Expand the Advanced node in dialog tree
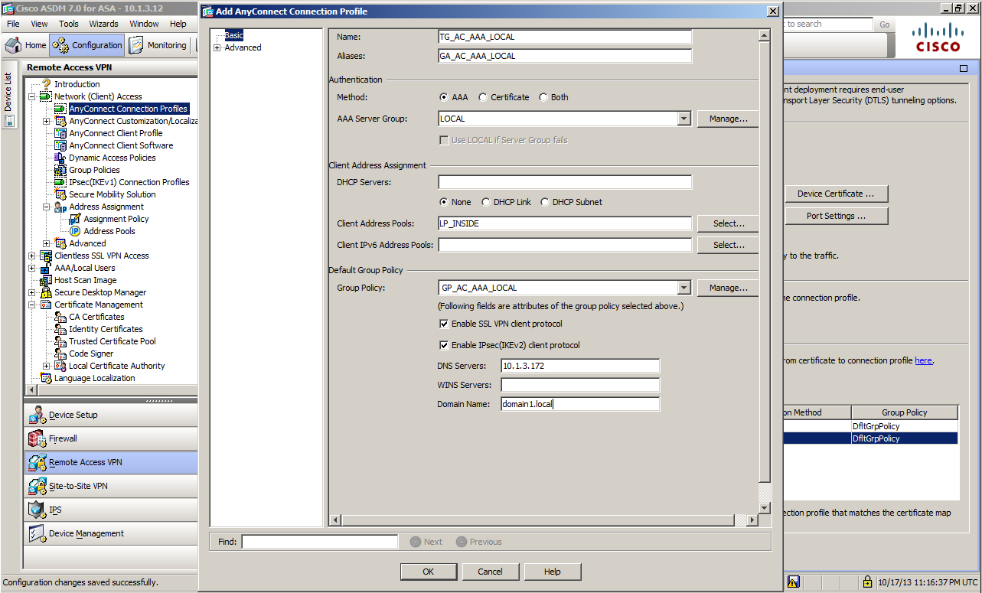982x593 pixels. click(217, 47)
